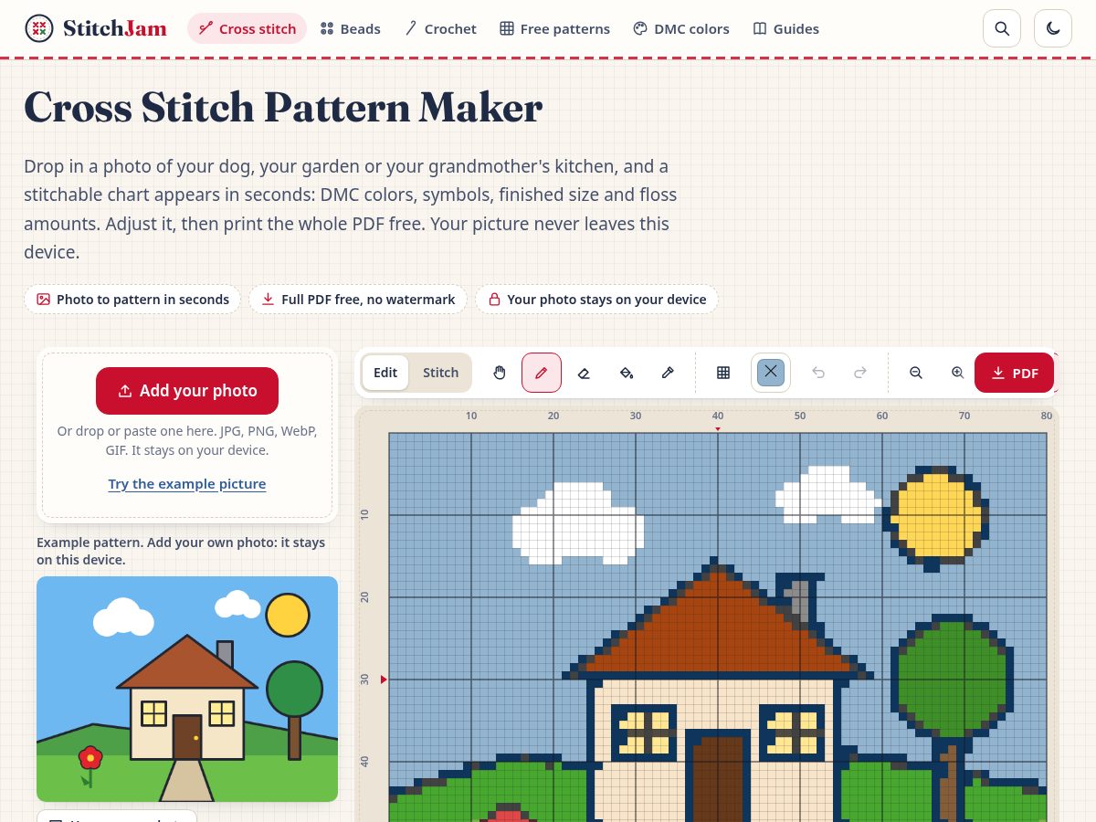The width and height of the screenshot is (1096, 822).
Task: Open the Guides page
Action: pyautogui.click(x=785, y=28)
